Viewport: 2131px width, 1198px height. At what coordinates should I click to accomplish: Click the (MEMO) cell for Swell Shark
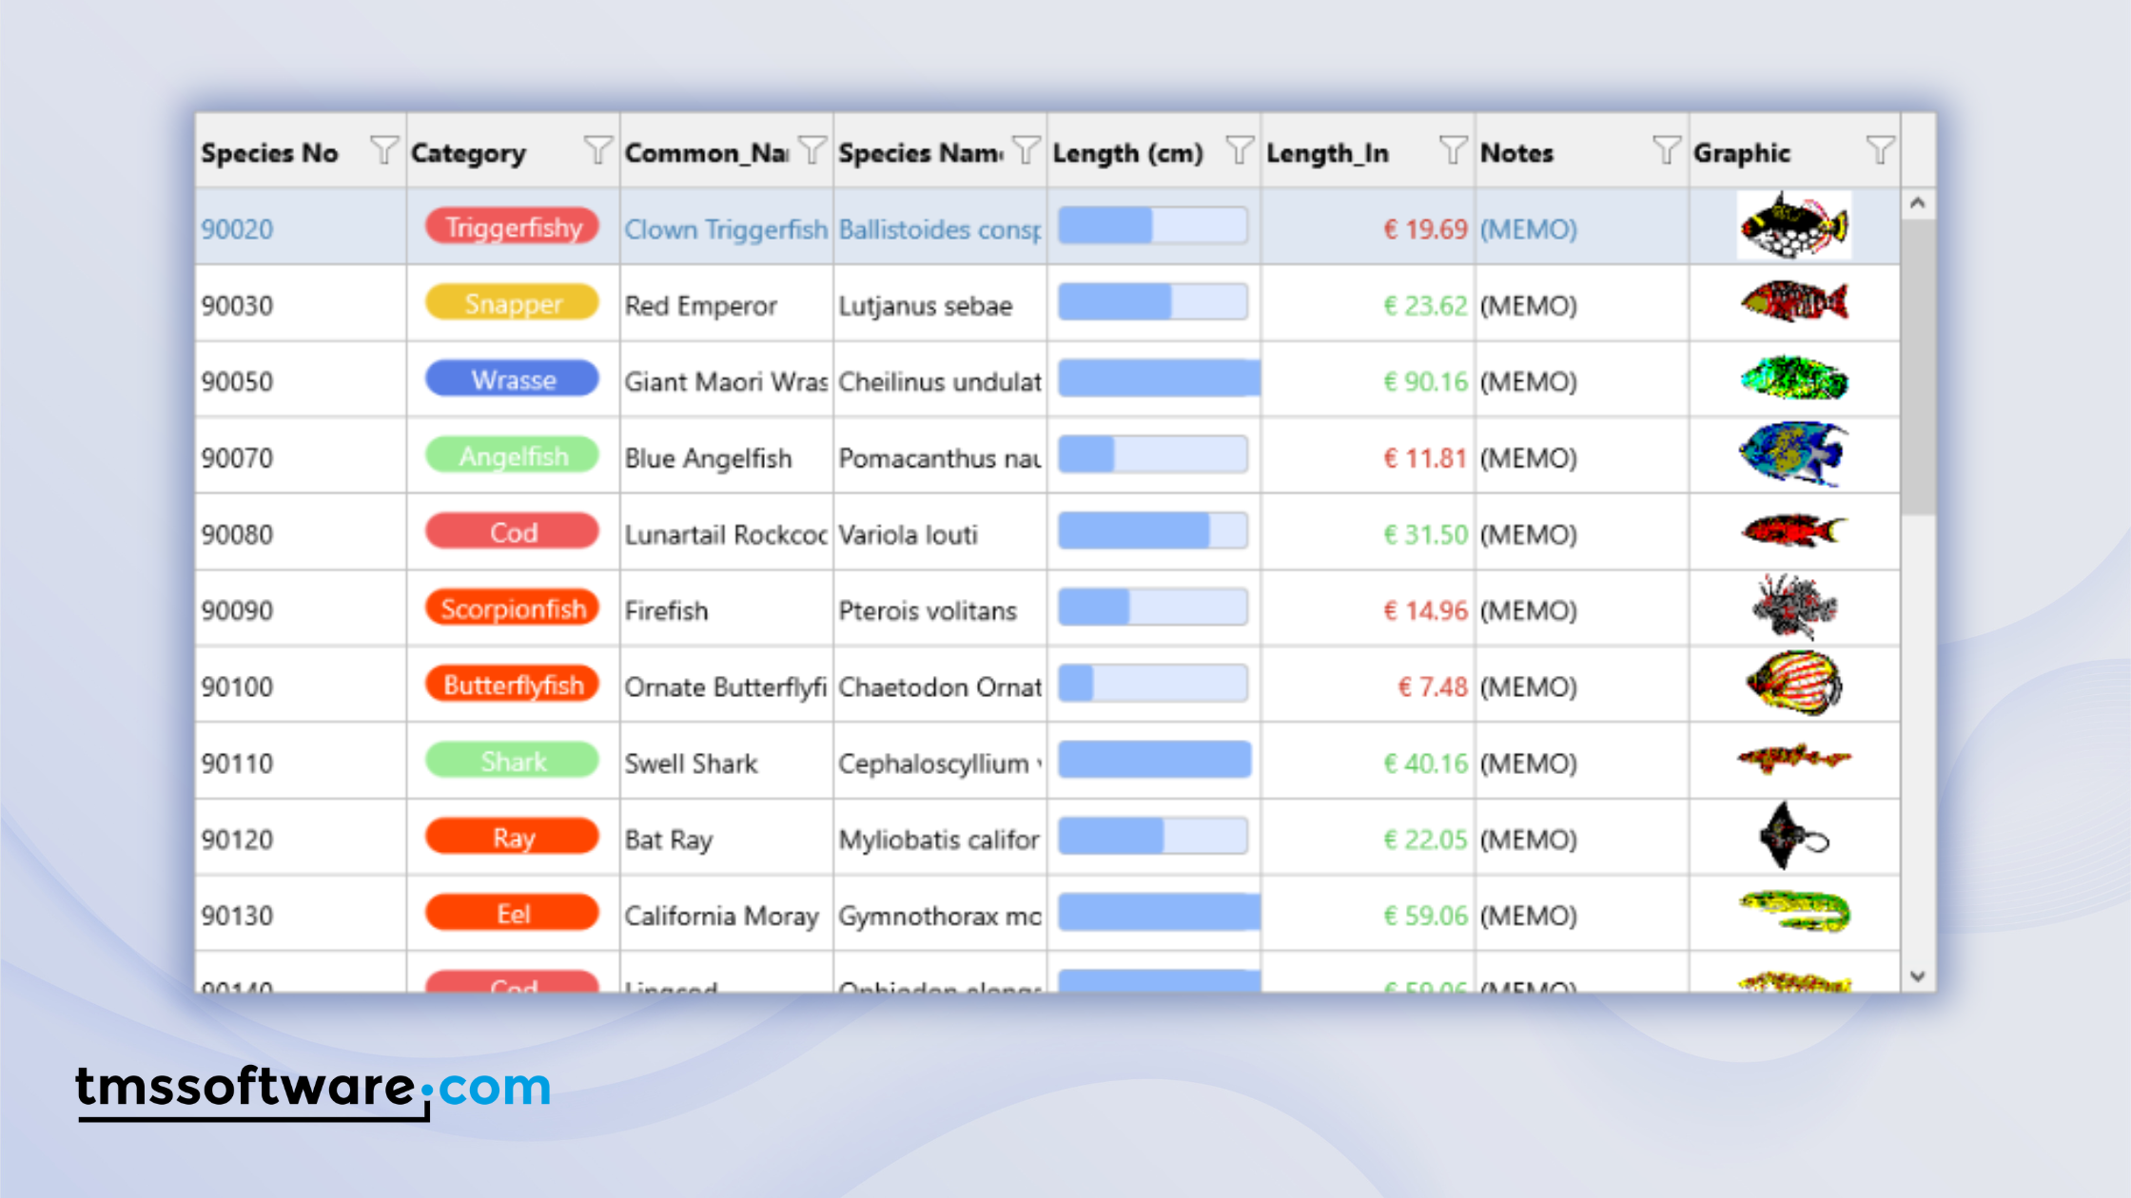coord(1529,763)
